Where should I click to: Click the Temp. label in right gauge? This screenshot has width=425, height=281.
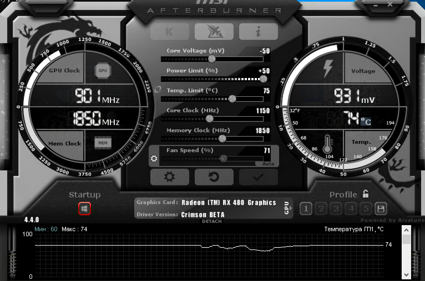(361, 142)
